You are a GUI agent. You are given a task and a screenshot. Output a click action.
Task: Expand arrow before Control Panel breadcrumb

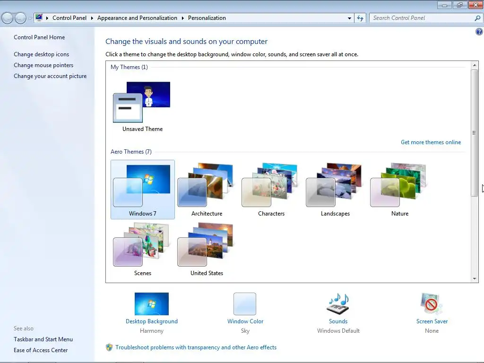coord(47,18)
